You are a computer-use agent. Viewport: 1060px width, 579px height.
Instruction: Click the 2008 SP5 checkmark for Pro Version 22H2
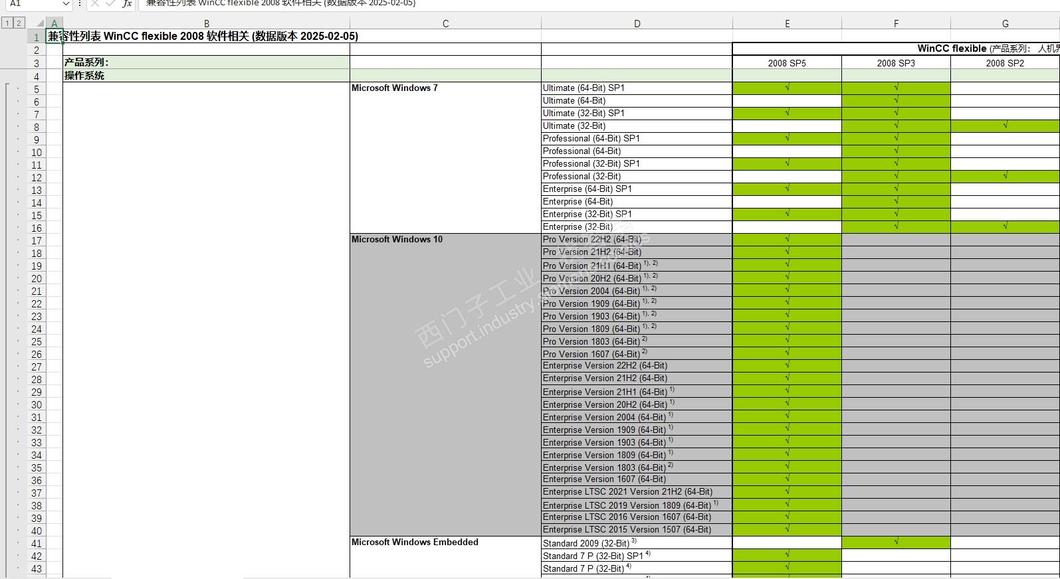[787, 239]
